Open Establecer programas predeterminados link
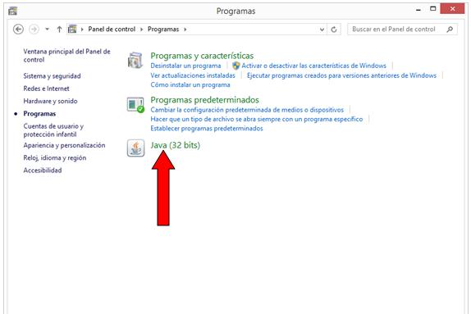 tap(207, 129)
